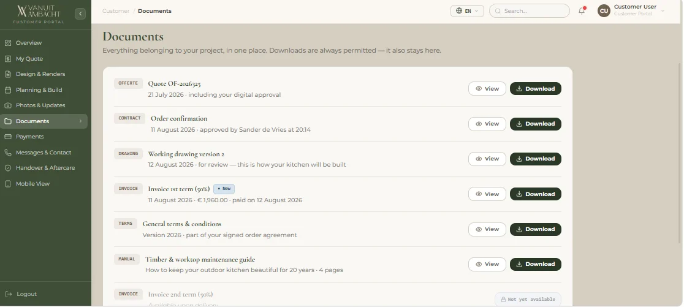
Task: Click the CU user avatar
Action: [604, 11]
